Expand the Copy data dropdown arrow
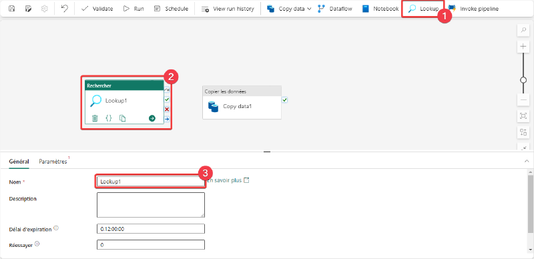Image resolution: width=534 pixels, height=259 pixels. click(x=309, y=9)
